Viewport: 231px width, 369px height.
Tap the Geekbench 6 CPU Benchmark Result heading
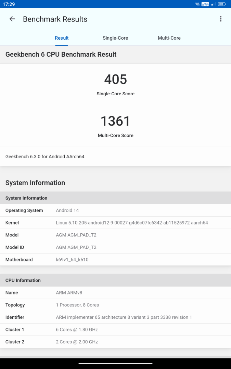coord(61,54)
